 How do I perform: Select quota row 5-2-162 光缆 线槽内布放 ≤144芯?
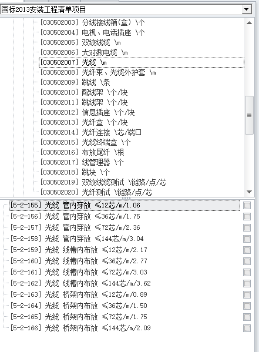tap(80, 283)
